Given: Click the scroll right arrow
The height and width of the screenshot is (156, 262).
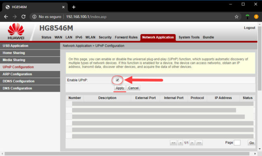Looking at the screenshot, I should 255,154.
